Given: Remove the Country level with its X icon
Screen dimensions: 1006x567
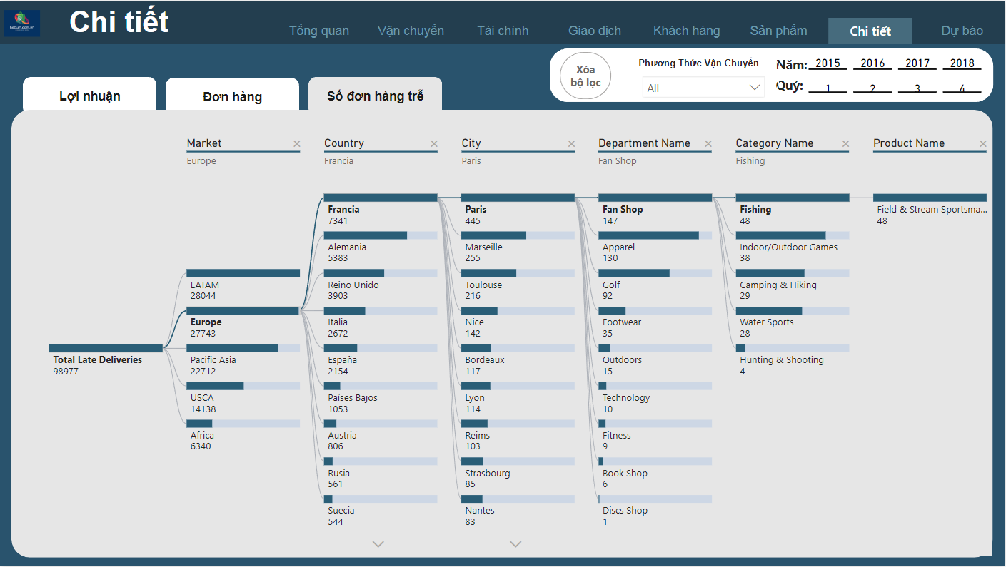Looking at the screenshot, I should 434,144.
